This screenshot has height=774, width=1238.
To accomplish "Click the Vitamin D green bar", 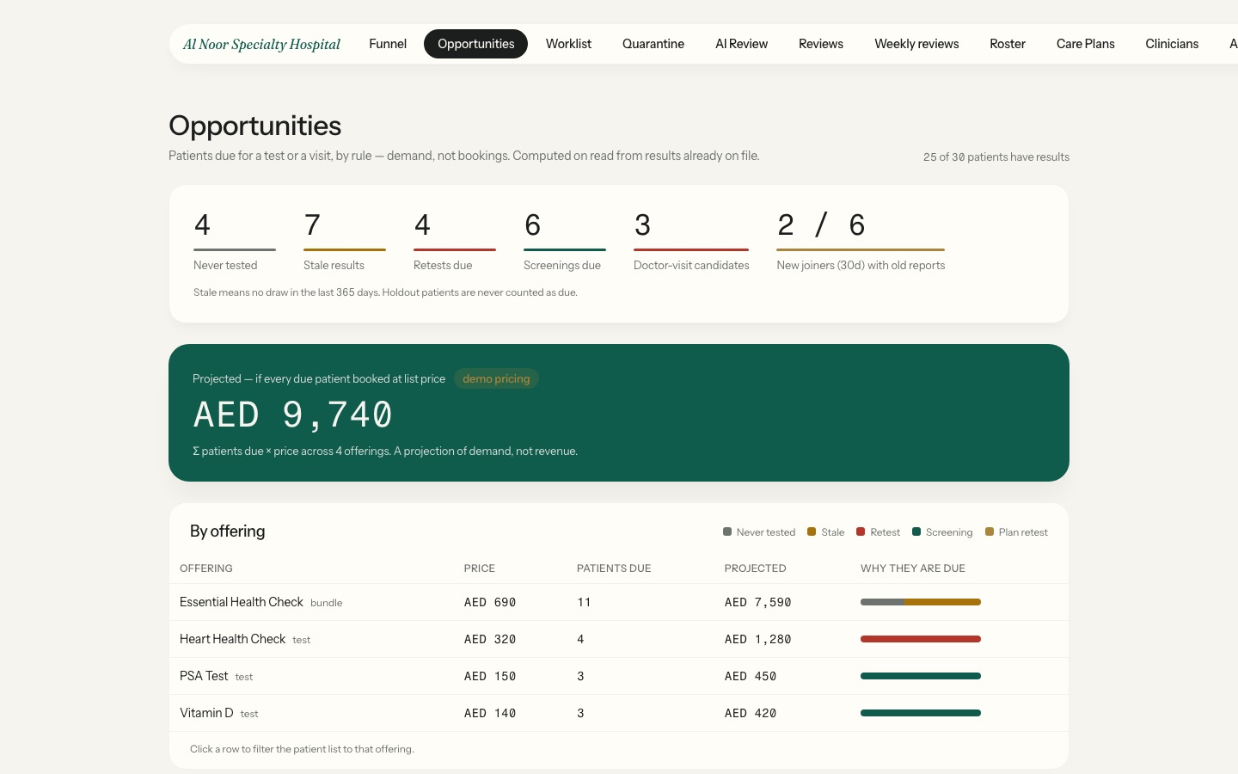I will (921, 713).
